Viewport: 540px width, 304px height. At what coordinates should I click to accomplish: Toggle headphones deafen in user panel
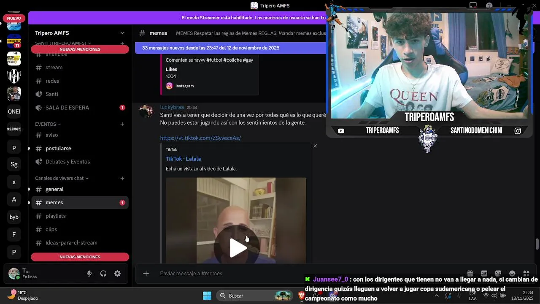pyautogui.click(x=103, y=274)
